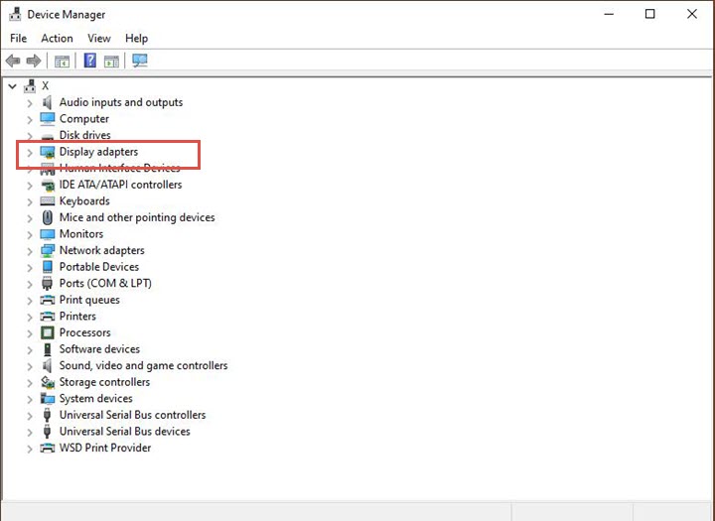Expand the Keyboards chevron
The height and width of the screenshot is (521, 715).
30,201
